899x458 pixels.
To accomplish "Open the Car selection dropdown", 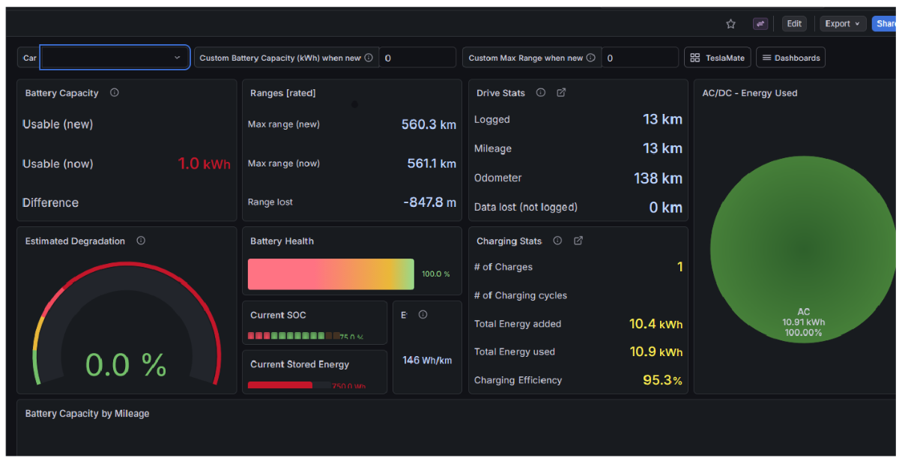I will (x=115, y=58).
